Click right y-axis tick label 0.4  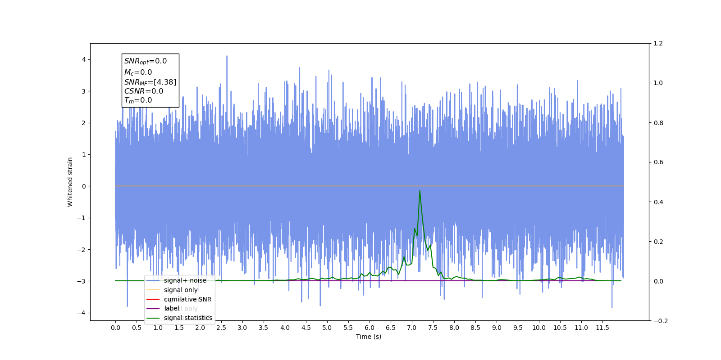click(x=658, y=202)
